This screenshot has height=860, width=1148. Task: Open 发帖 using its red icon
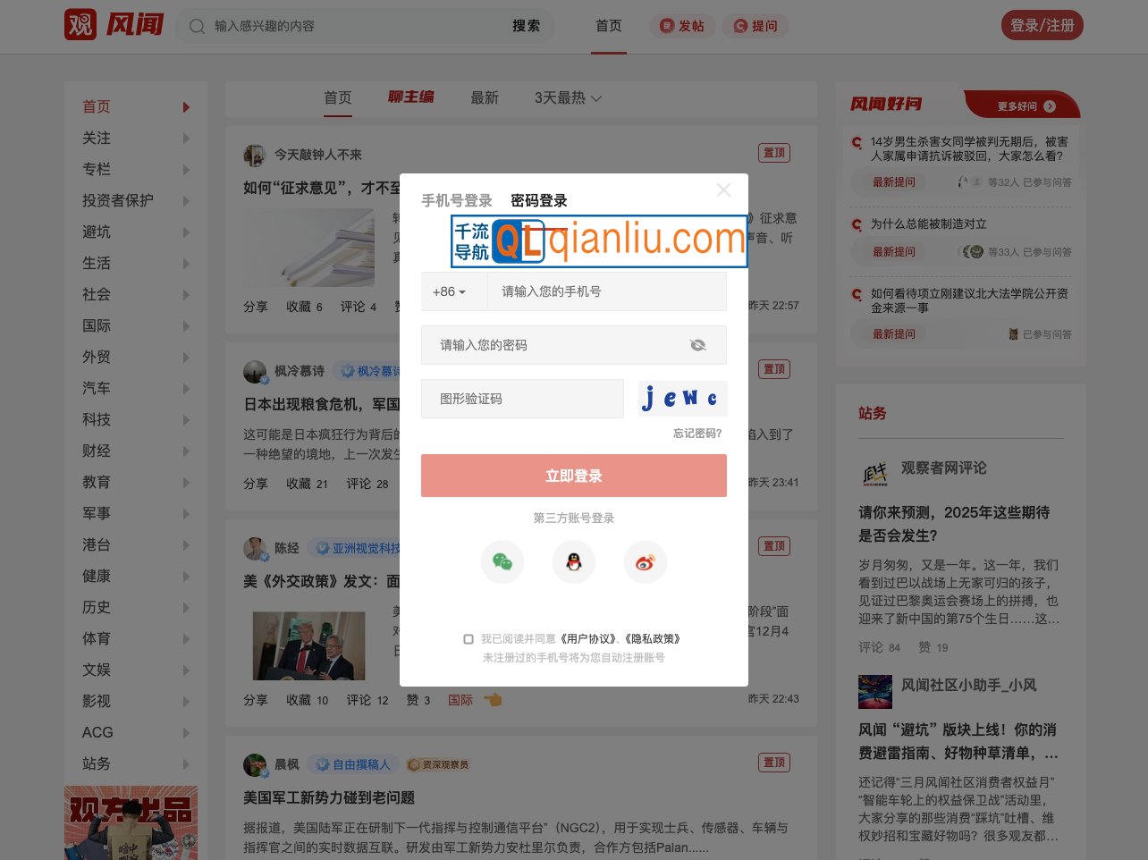[666, 26]
